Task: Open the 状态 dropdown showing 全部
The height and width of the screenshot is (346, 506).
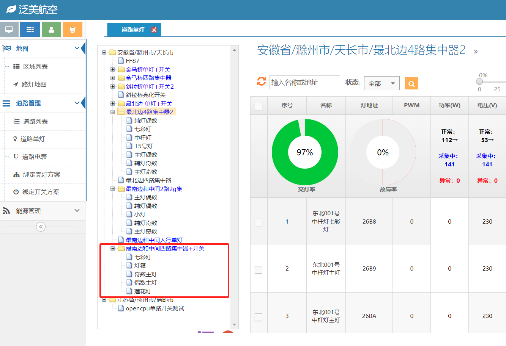Action: click(381, 83)
